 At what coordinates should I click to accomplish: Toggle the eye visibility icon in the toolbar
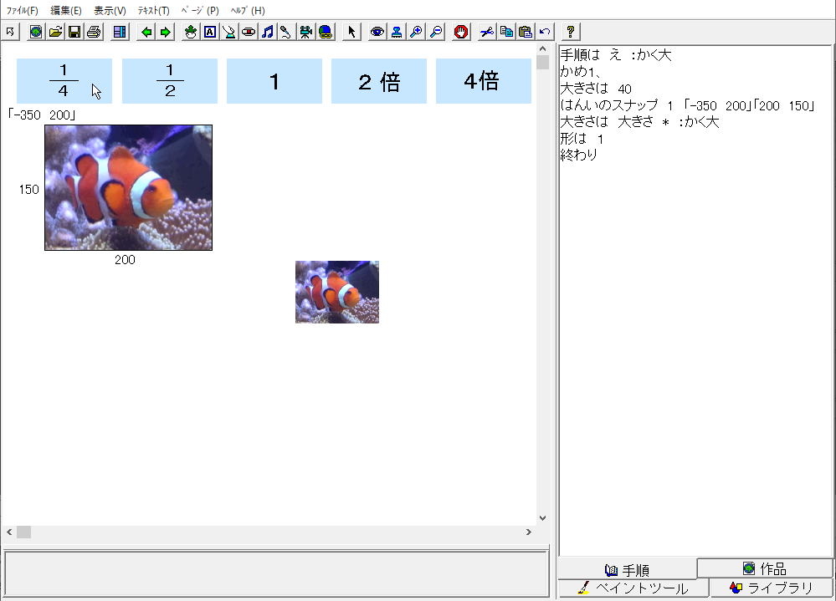377,32
